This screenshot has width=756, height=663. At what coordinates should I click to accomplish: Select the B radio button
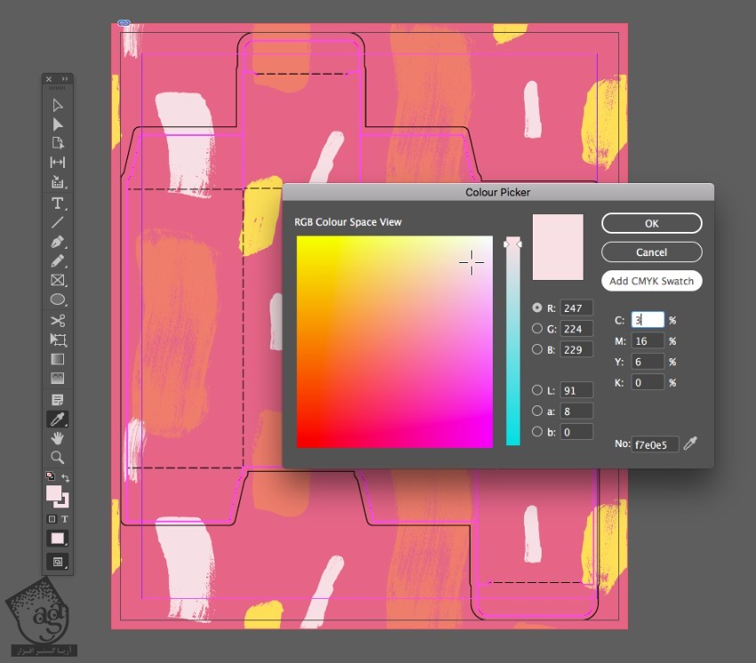536,349
